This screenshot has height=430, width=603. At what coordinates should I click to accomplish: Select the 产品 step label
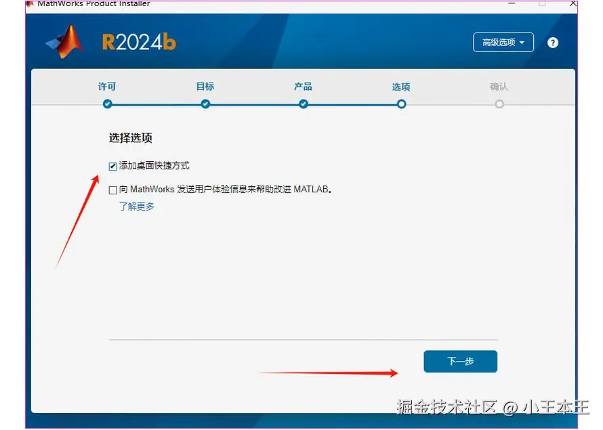point(303,86)
